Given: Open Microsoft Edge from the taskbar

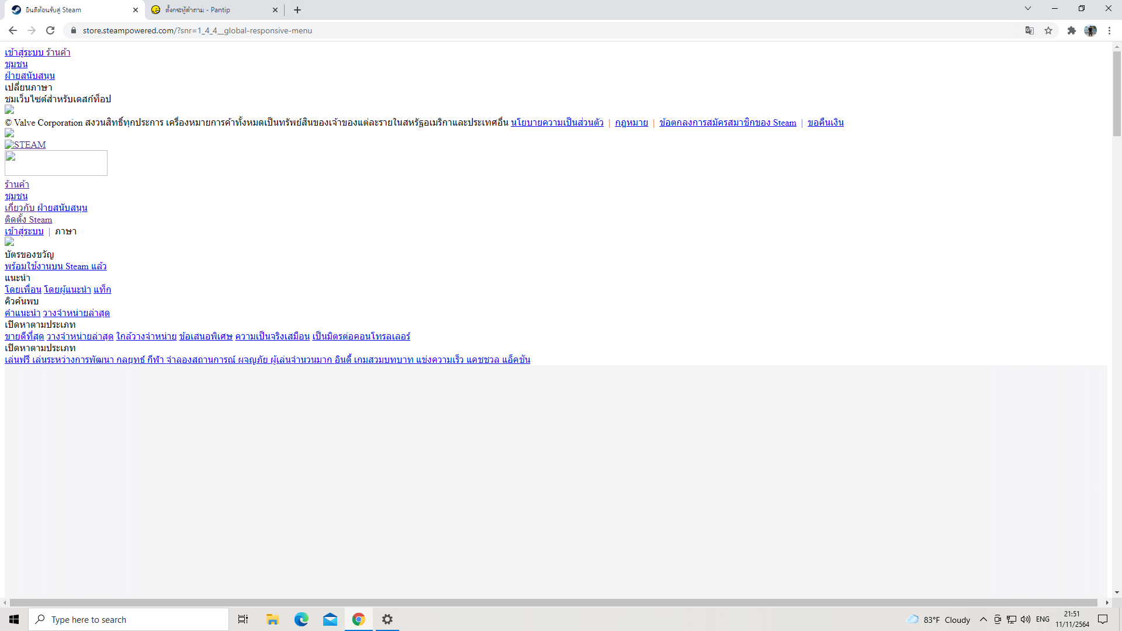Looking at the screenshot, I should [301, 619].
